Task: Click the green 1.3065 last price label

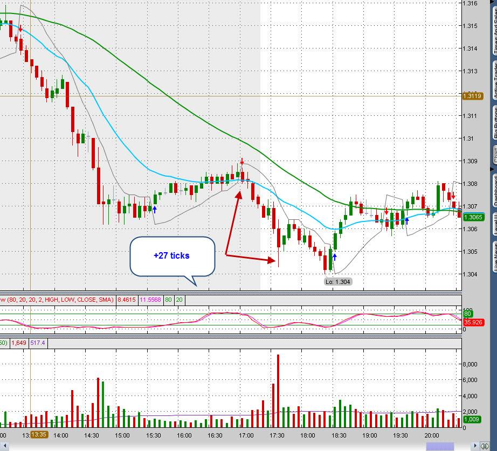Action: point(473,217)
